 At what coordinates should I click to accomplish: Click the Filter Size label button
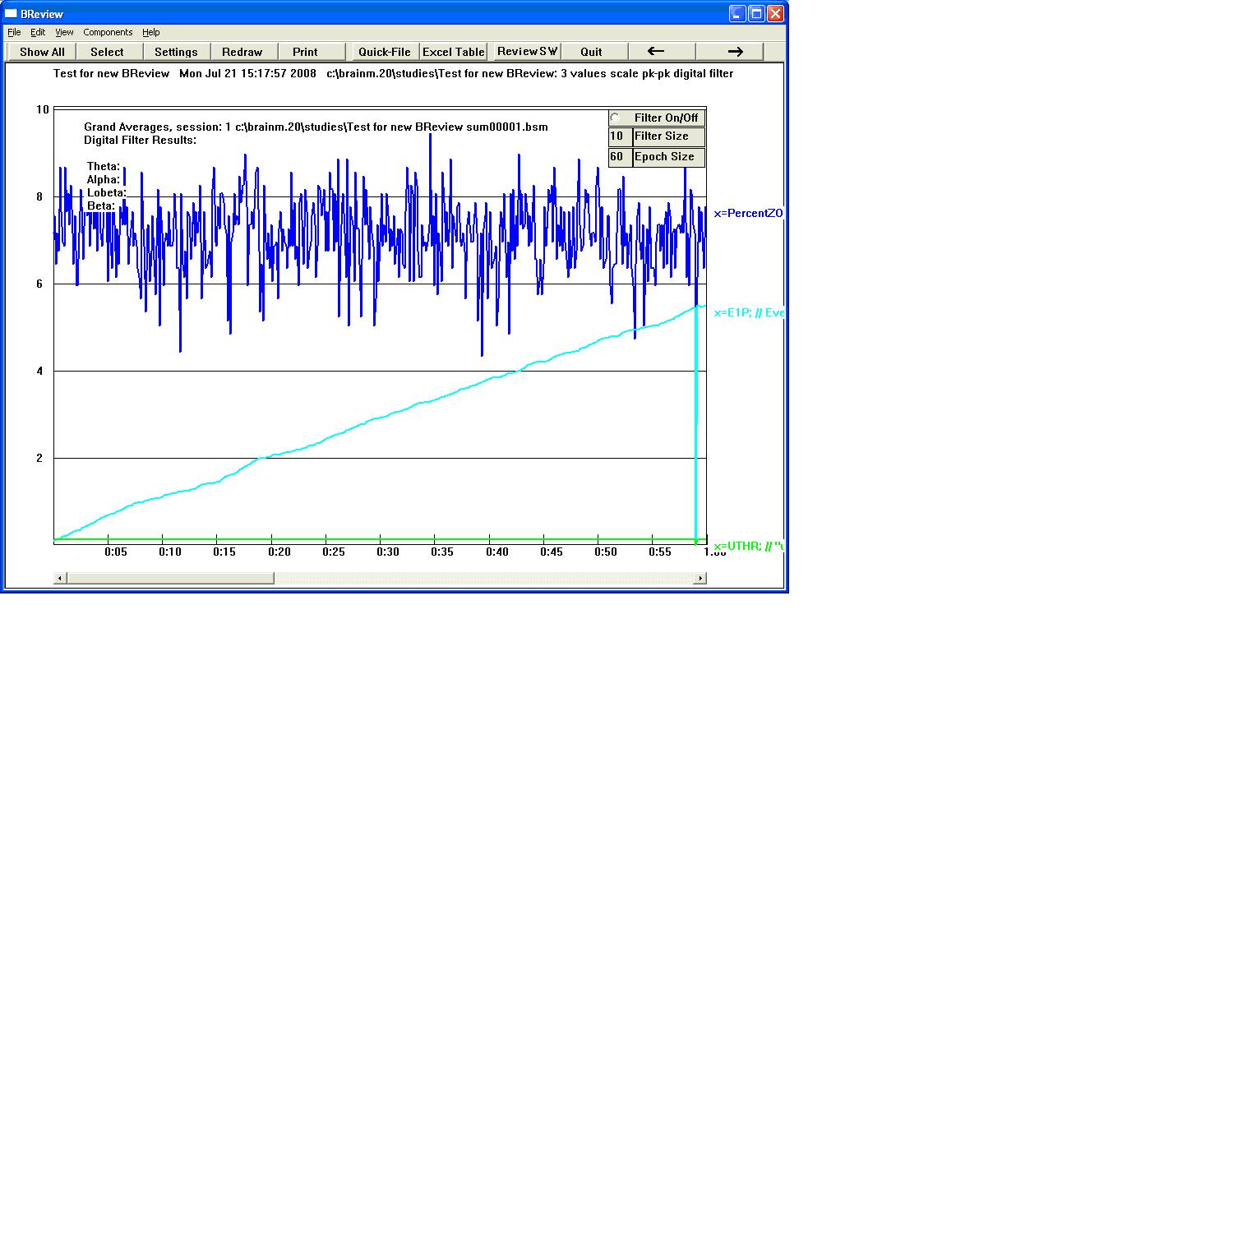(668, 136)
